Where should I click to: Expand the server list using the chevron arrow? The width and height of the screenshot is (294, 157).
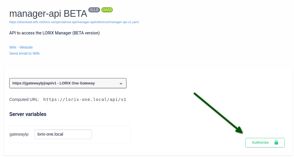[x=121, y=83]
